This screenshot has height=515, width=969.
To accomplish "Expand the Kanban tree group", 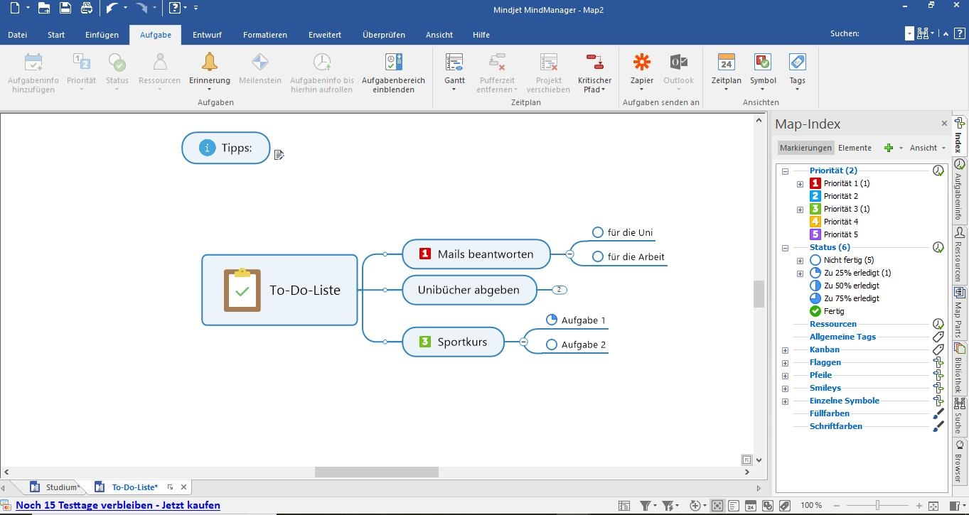I will [x=785, y=350].
